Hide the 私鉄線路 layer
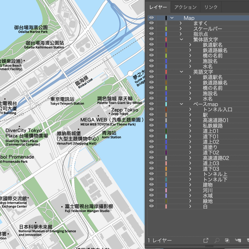This screenshot has height=249, width=249. tap(152, 125)
